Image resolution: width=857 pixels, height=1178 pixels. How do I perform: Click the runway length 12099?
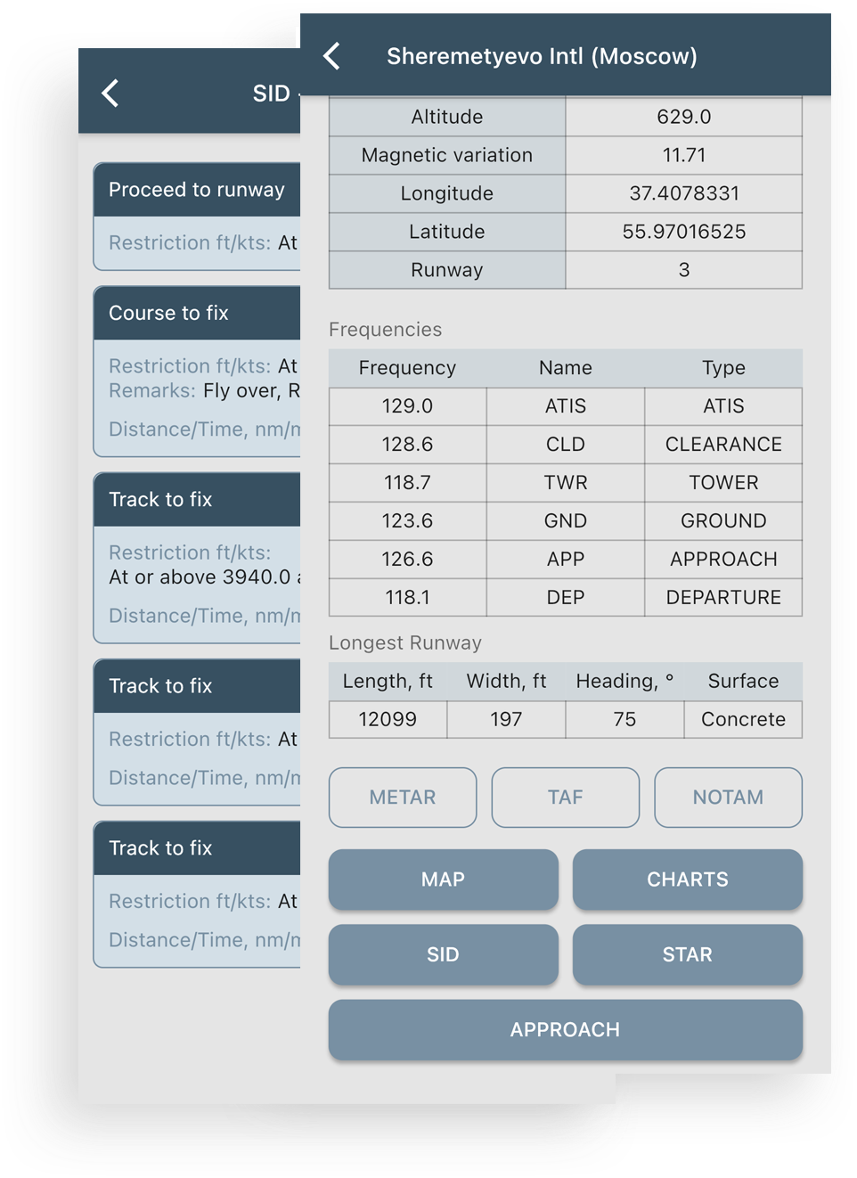coord(388,720)
